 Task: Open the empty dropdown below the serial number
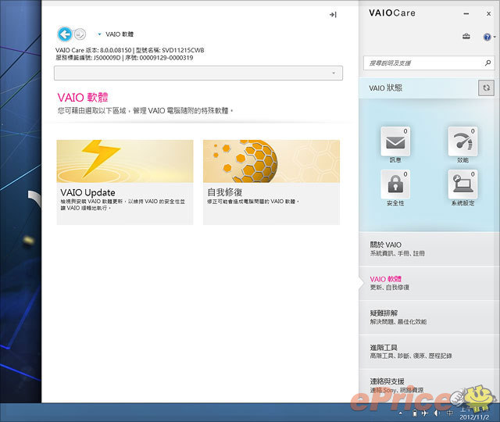click(198, 73)
